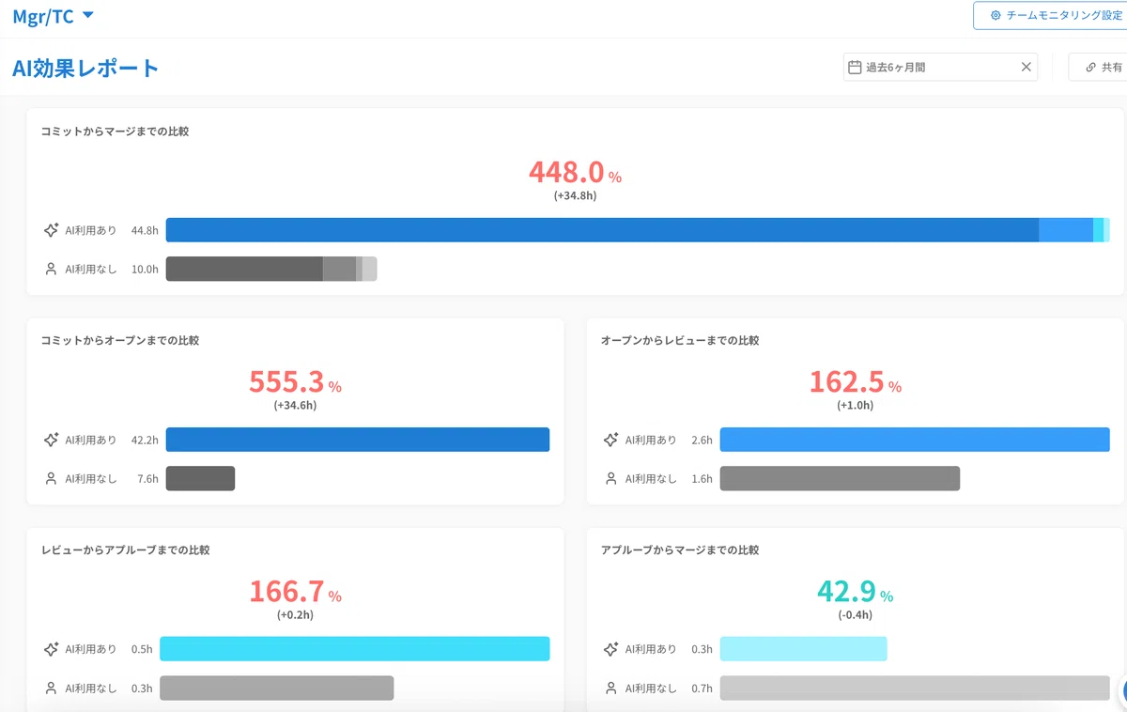Click sparkle icon in オープンからレビューまで card
The width and height of the screenshot is (1127, 712).
(x=611, y=440)
